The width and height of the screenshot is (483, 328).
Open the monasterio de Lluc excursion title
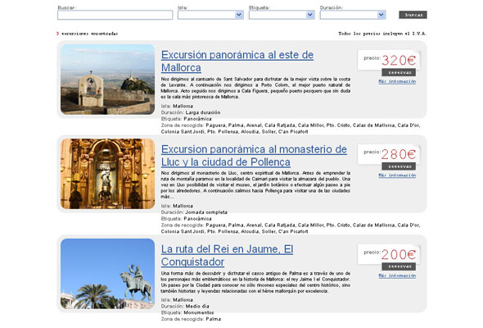pos(254,156)
